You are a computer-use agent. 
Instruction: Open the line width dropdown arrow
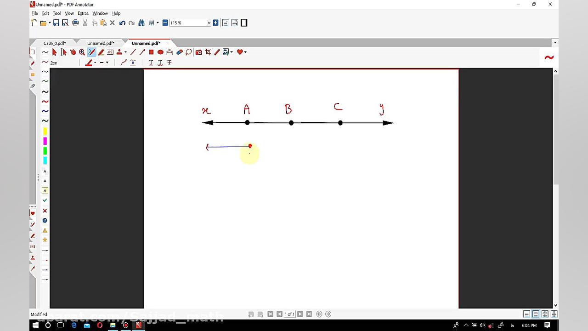coord(107,63)
